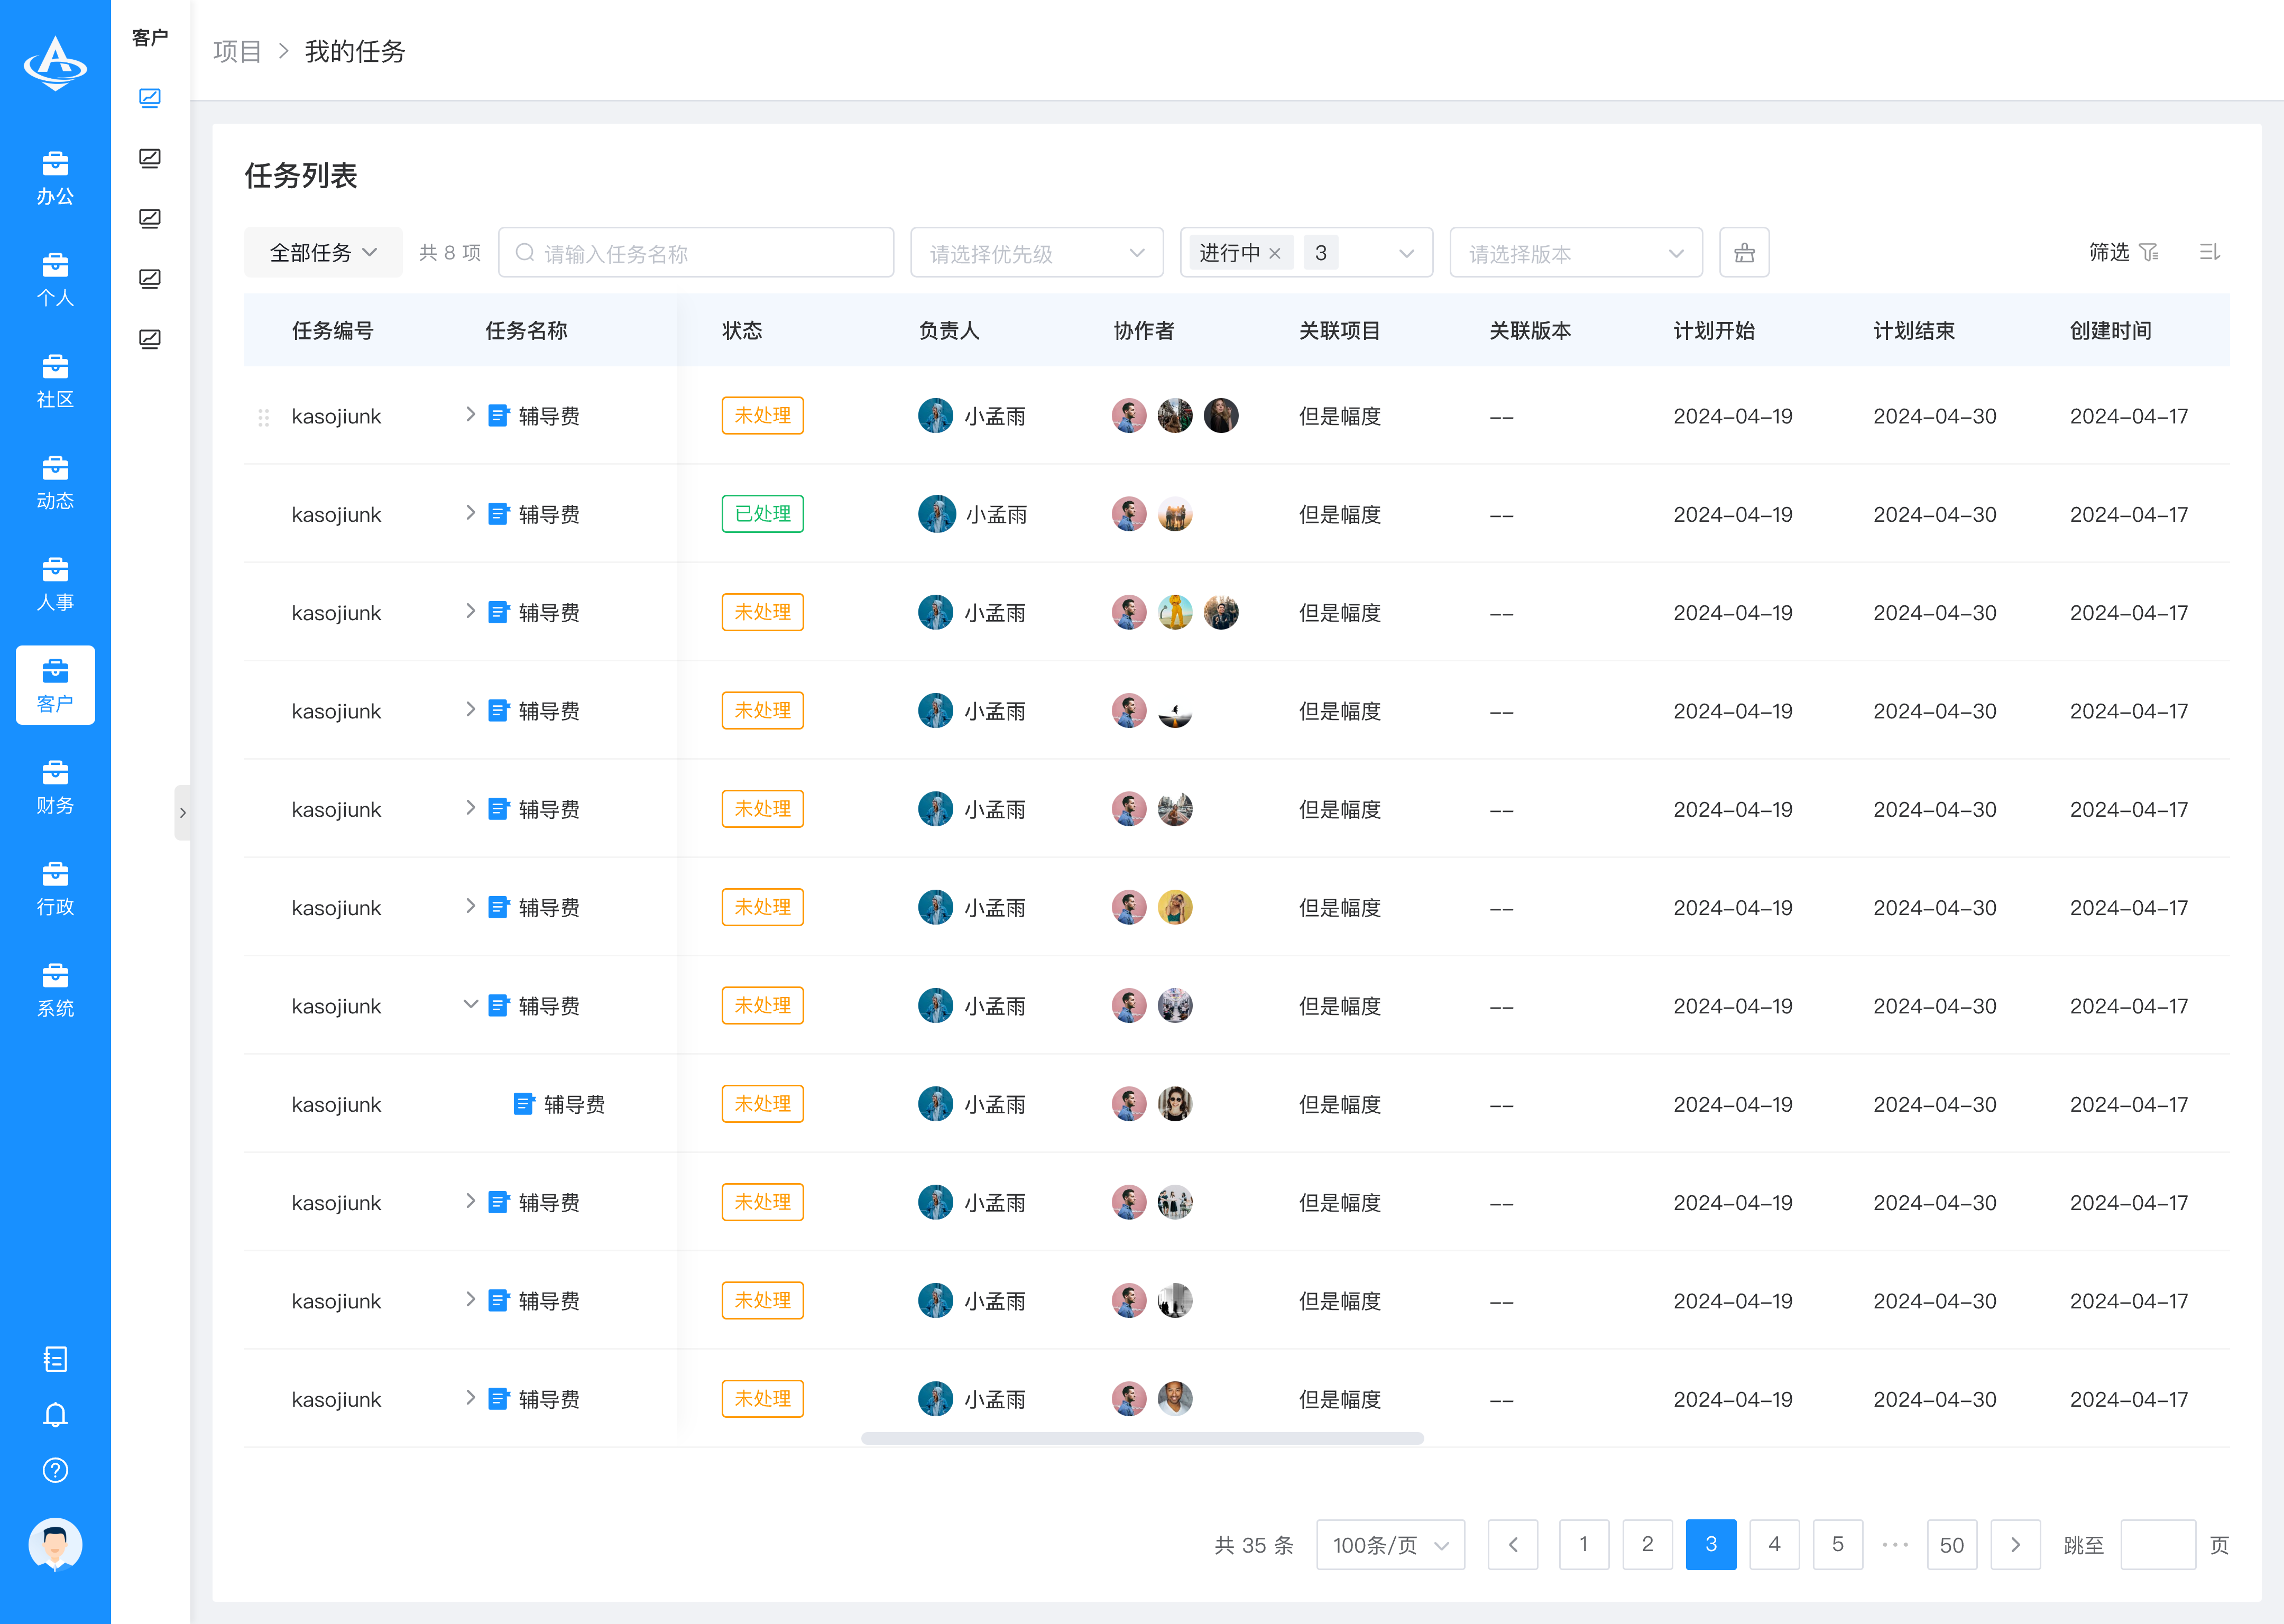Open the 办公 module in sidebar

(x=55, y=179)
